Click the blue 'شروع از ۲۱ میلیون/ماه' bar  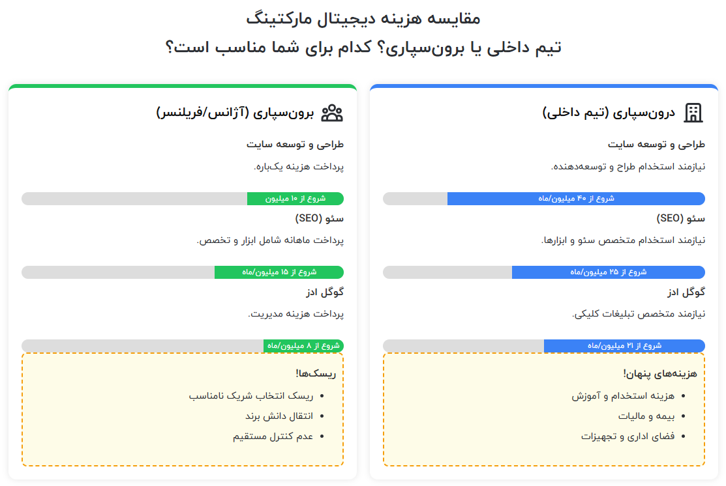tap(624, 346)
